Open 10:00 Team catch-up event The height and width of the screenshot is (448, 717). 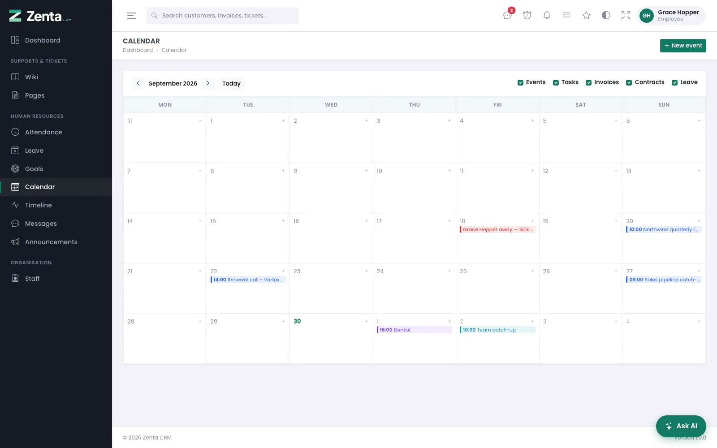pos(497,330)
